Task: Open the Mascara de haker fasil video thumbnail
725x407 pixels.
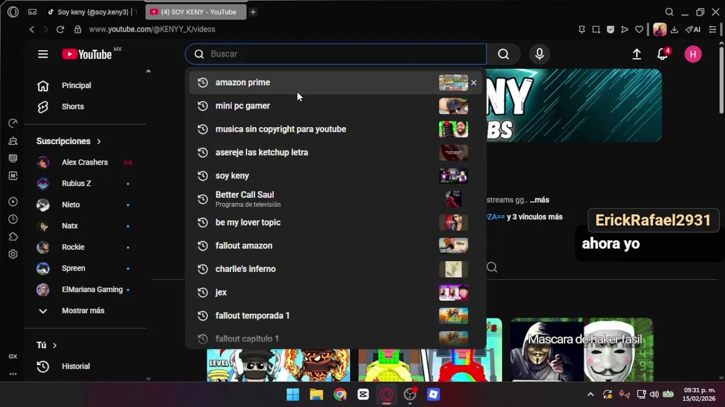Action: click(582, 350)
